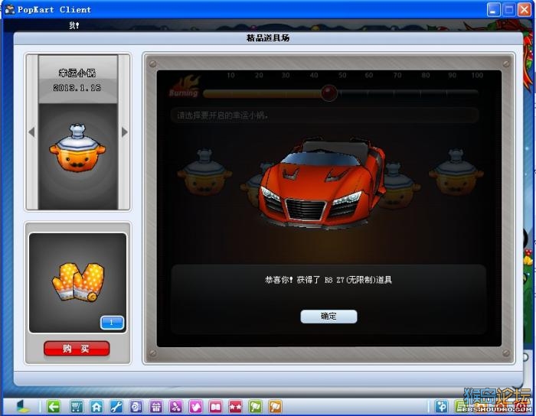
Task: Click the 确定 confirm button
Action: tap(328, 317)
